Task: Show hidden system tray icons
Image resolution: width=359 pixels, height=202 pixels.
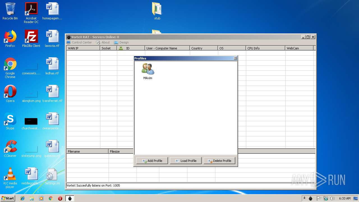Action: coord(304,198)
